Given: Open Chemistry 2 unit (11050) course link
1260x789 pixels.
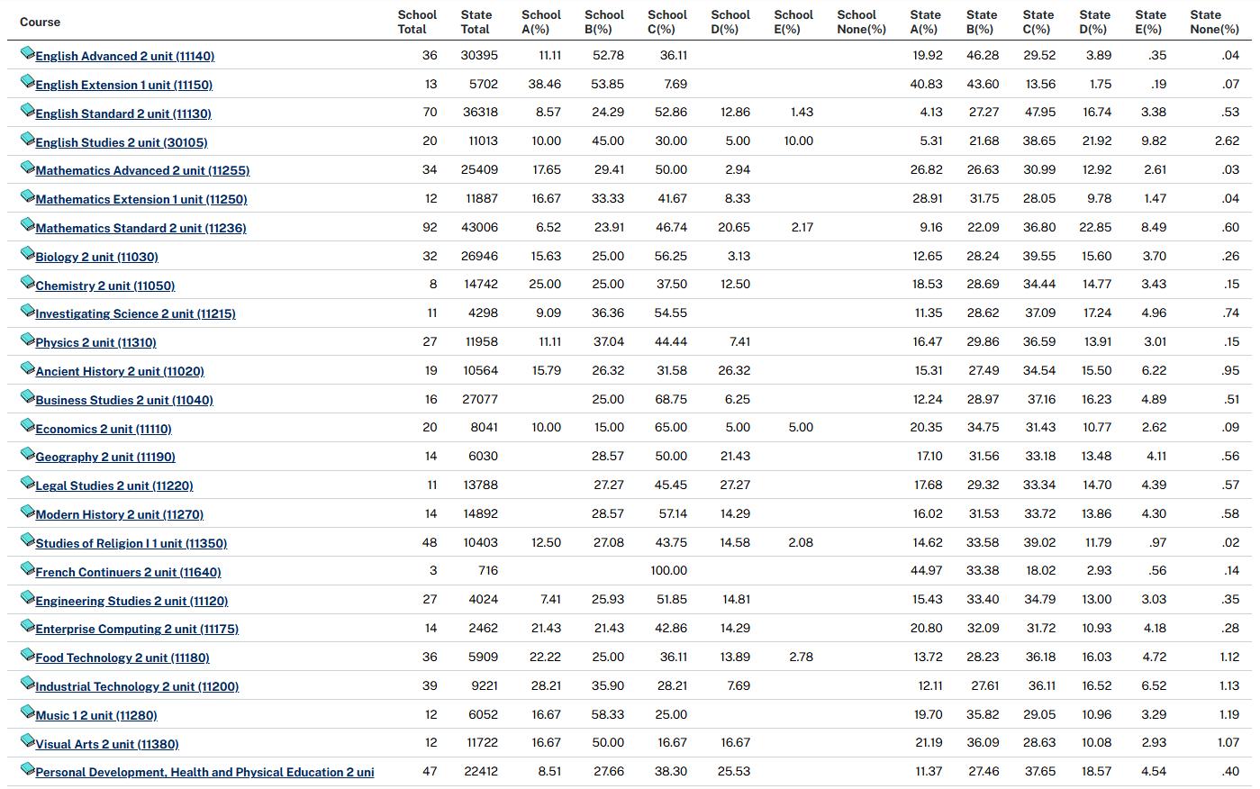Looking at the screenshot, I should click(105, 286).
